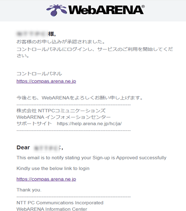
Task: Click the Thank you line
Action: (29, 190)
